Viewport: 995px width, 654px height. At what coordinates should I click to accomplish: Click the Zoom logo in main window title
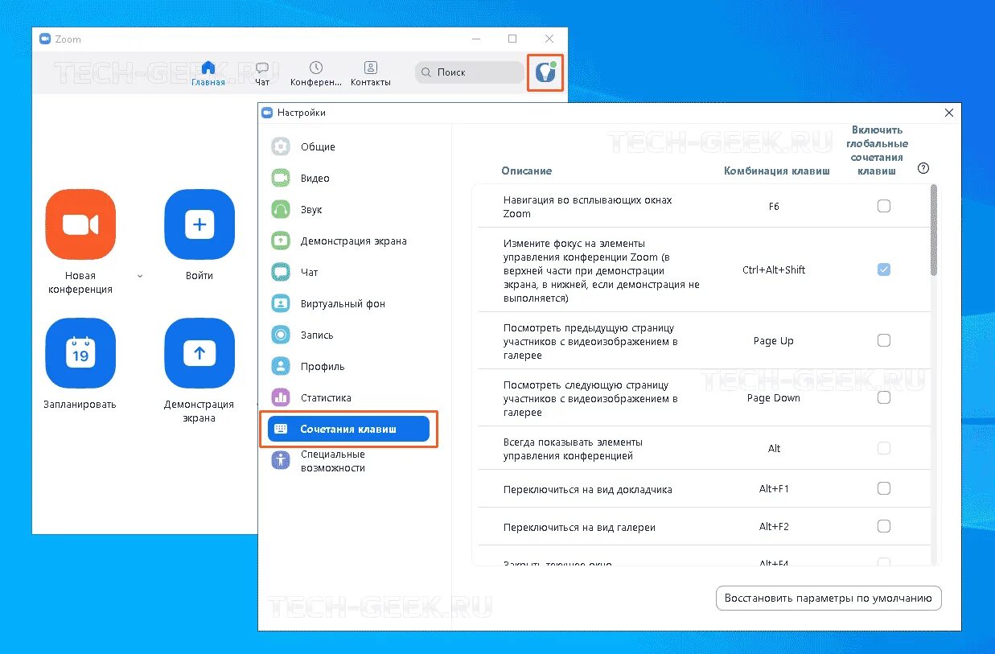[45, 39]
